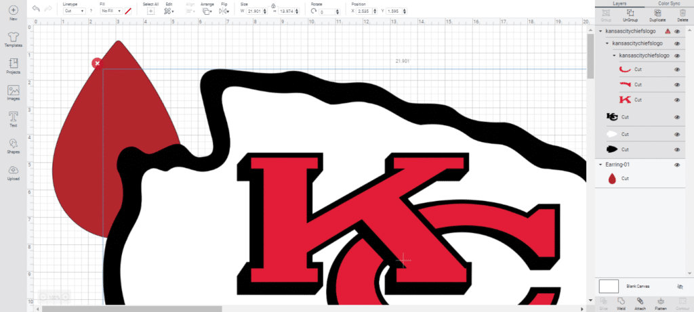Screen dimensions: 694x312
Task: Hide the red K Cut layer
Action: pyautogui.click(x=677, y=100)
